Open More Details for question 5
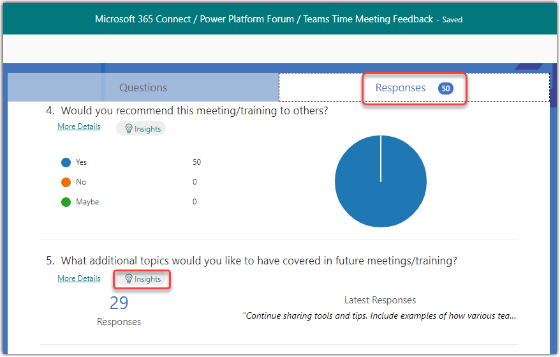 pos(79,278)
